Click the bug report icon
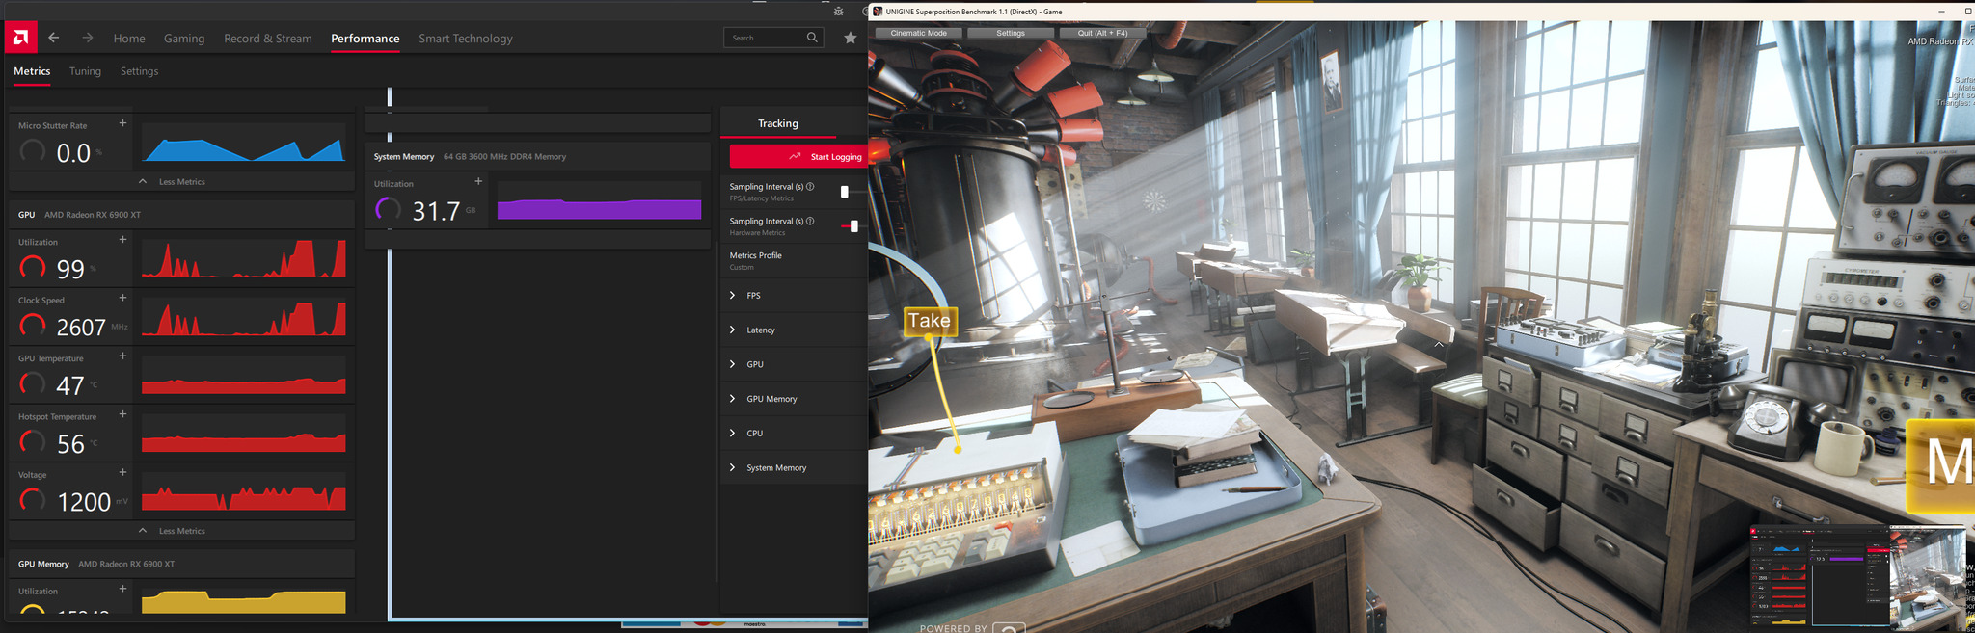Viewport: 1975px width, 633px height. (838, 12)
